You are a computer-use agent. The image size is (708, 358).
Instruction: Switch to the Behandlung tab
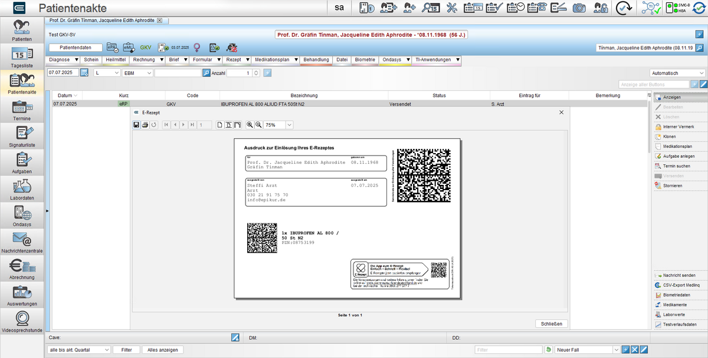[x=316, y=60]
